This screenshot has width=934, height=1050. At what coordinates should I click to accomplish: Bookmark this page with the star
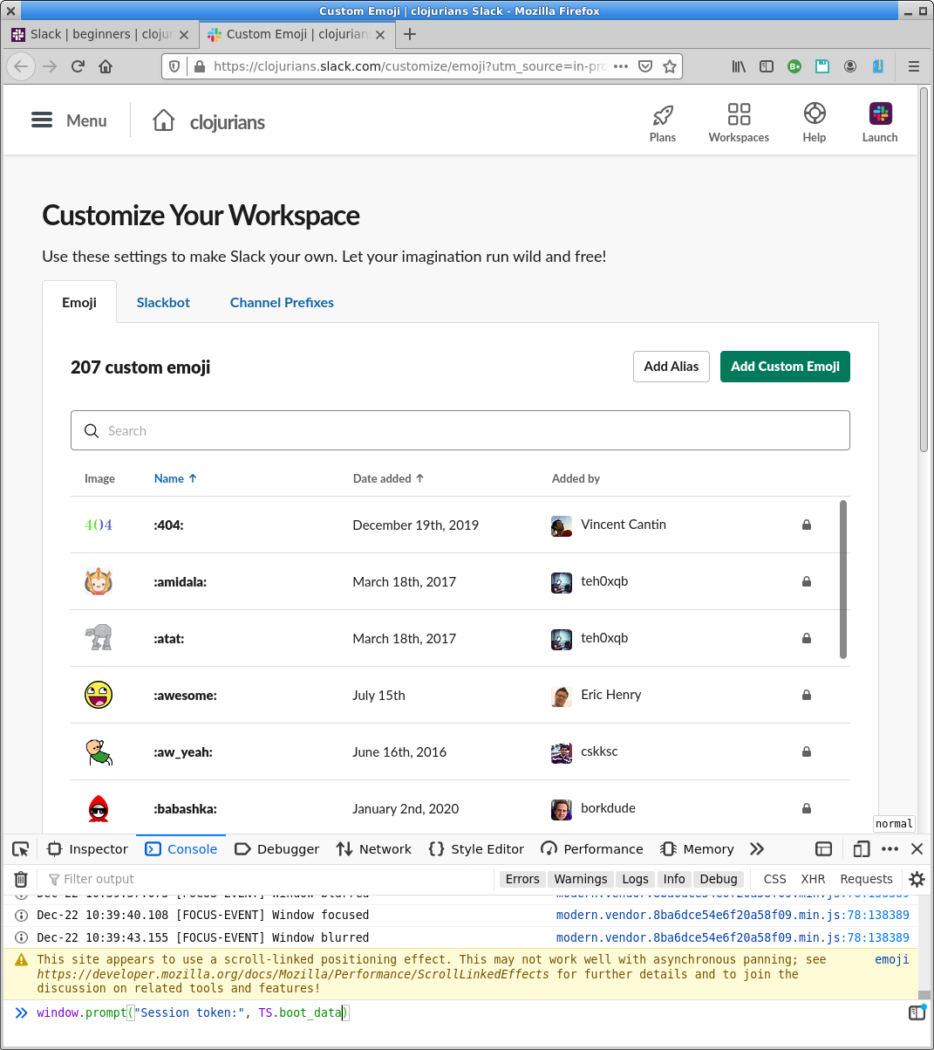pos(670,66)
